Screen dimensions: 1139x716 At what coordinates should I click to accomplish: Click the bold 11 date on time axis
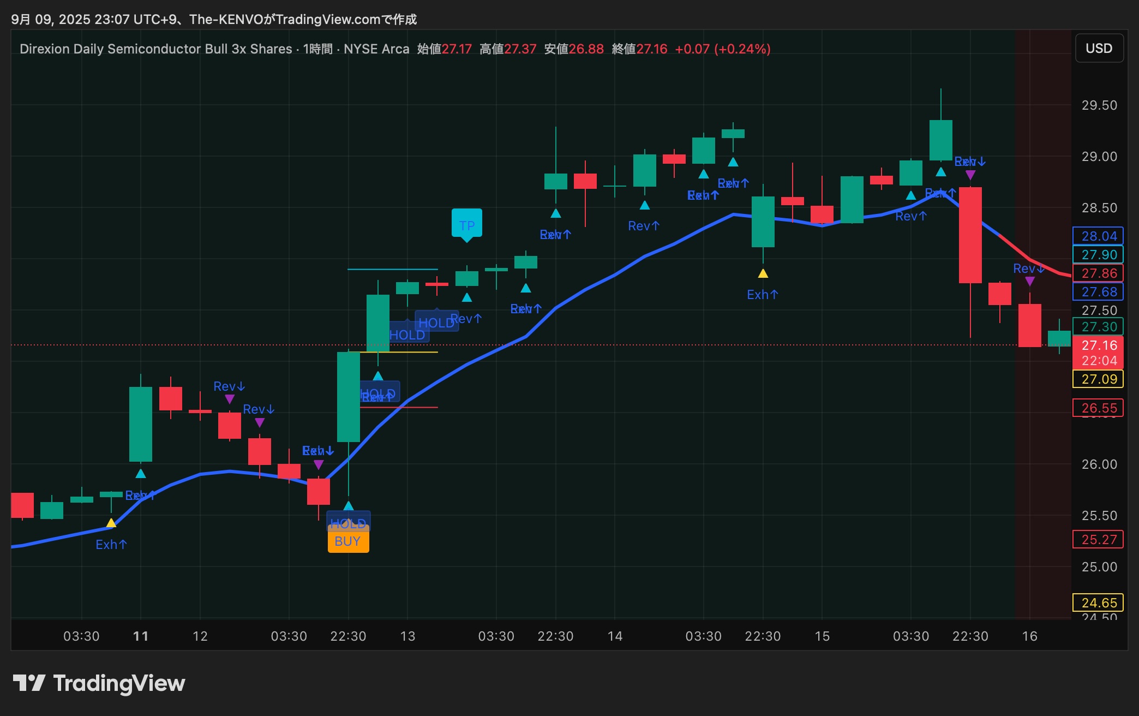[x=141, y=636]
